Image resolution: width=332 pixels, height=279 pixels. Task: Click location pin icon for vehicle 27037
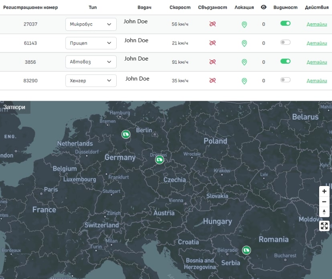coord(244,24)
